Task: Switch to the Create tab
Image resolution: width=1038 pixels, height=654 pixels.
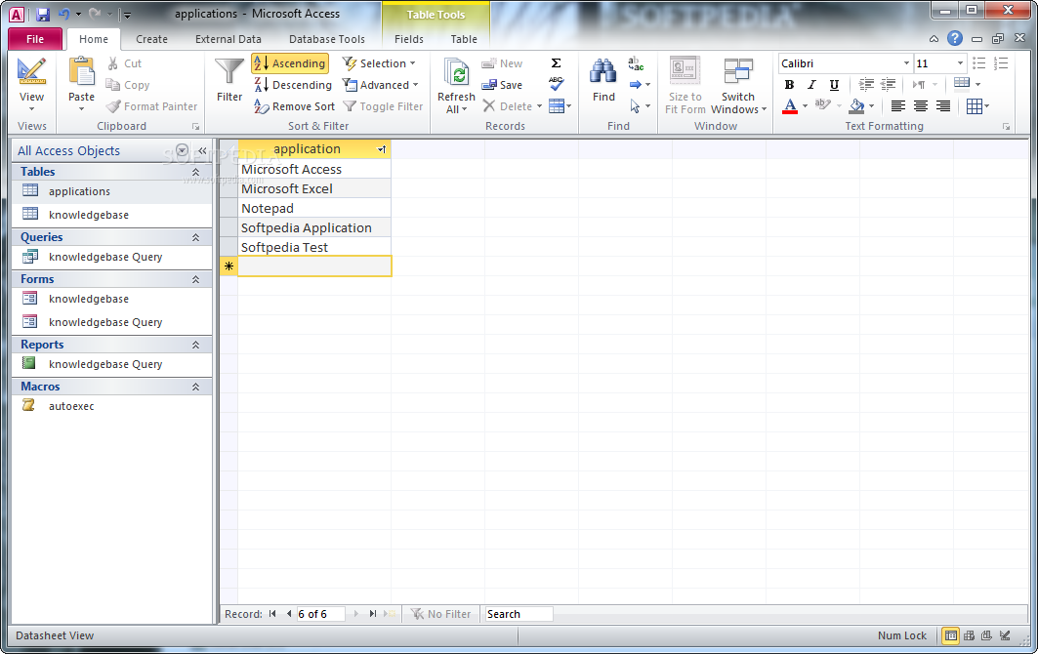Action: tap(151, 39)
